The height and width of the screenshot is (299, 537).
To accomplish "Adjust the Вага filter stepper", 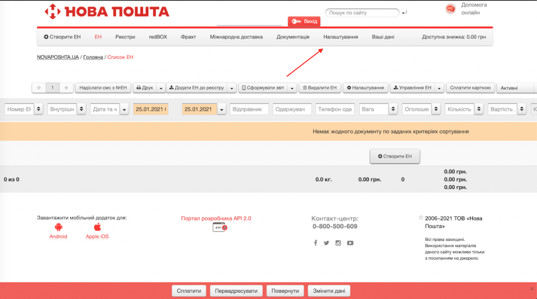I will (x=393, y=109).
